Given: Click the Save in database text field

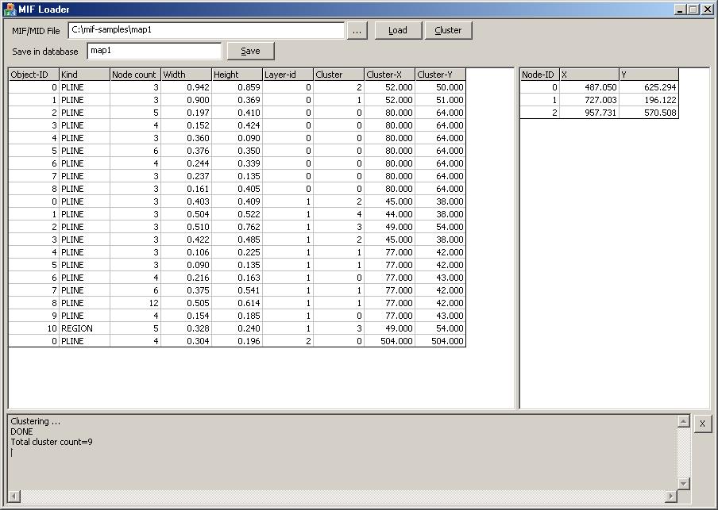Looking at the screenshot, I should point(154,51).
